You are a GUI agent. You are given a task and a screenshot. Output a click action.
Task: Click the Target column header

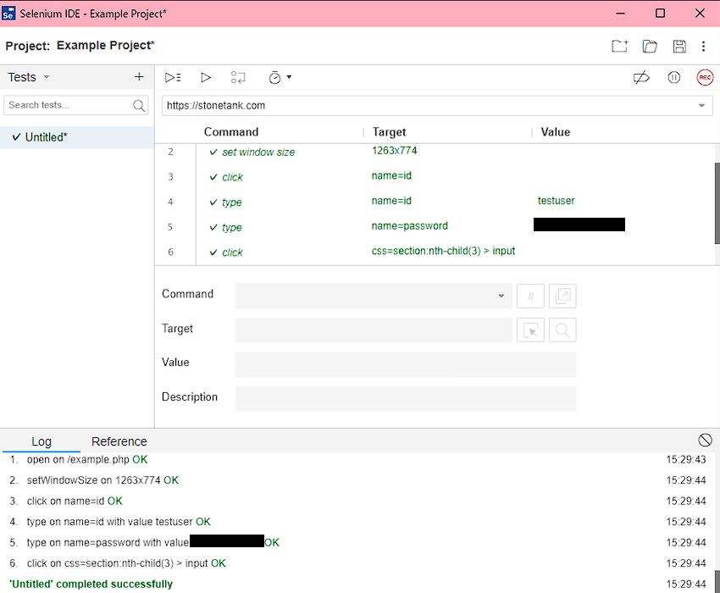click(390, 132)
